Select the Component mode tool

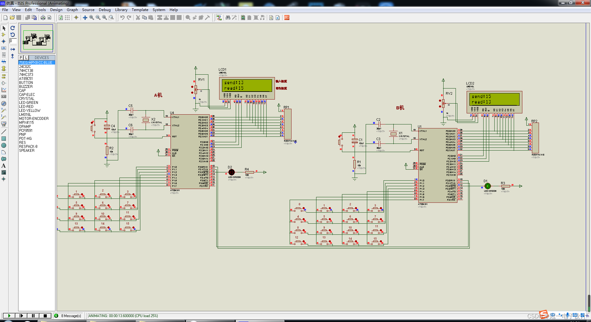click(4, 35)
